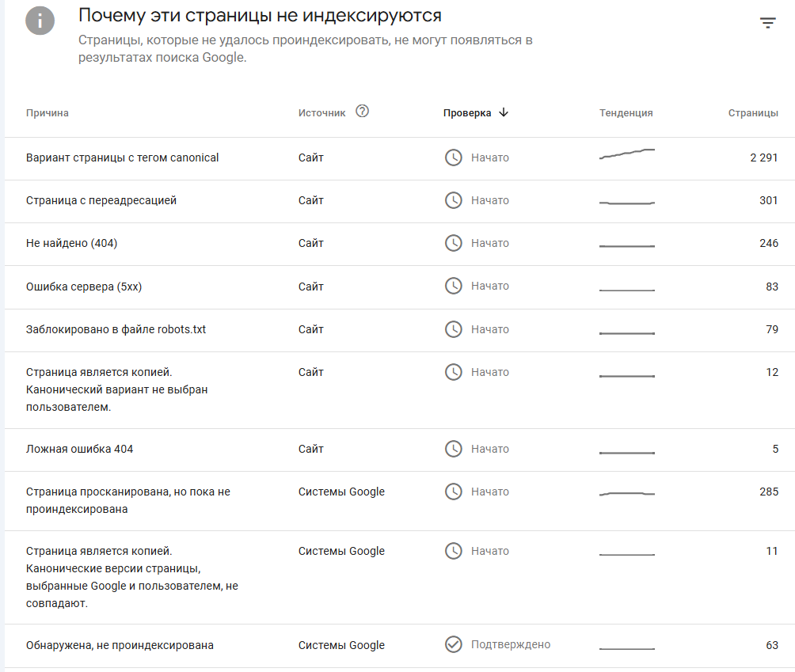Image resolution: width=795 pixels, height=672 pixels.
Task: Click the sort arrow beside Проверка
Action: [504, 112]
